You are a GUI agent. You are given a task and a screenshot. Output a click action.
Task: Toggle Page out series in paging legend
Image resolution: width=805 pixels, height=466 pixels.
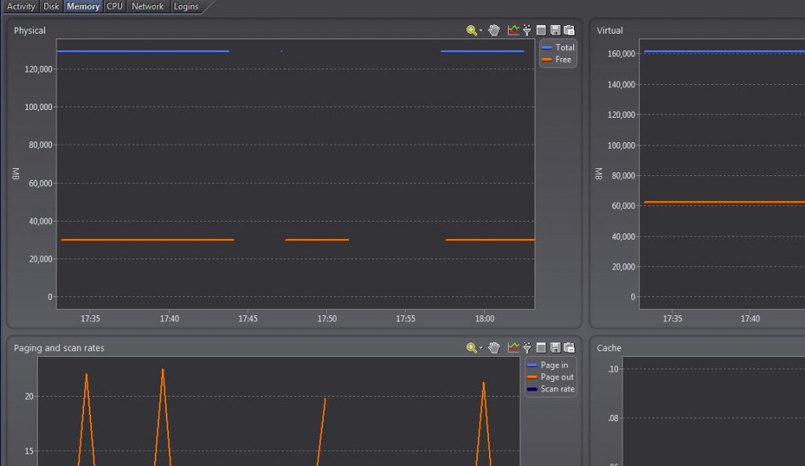(x=550, y=376)
